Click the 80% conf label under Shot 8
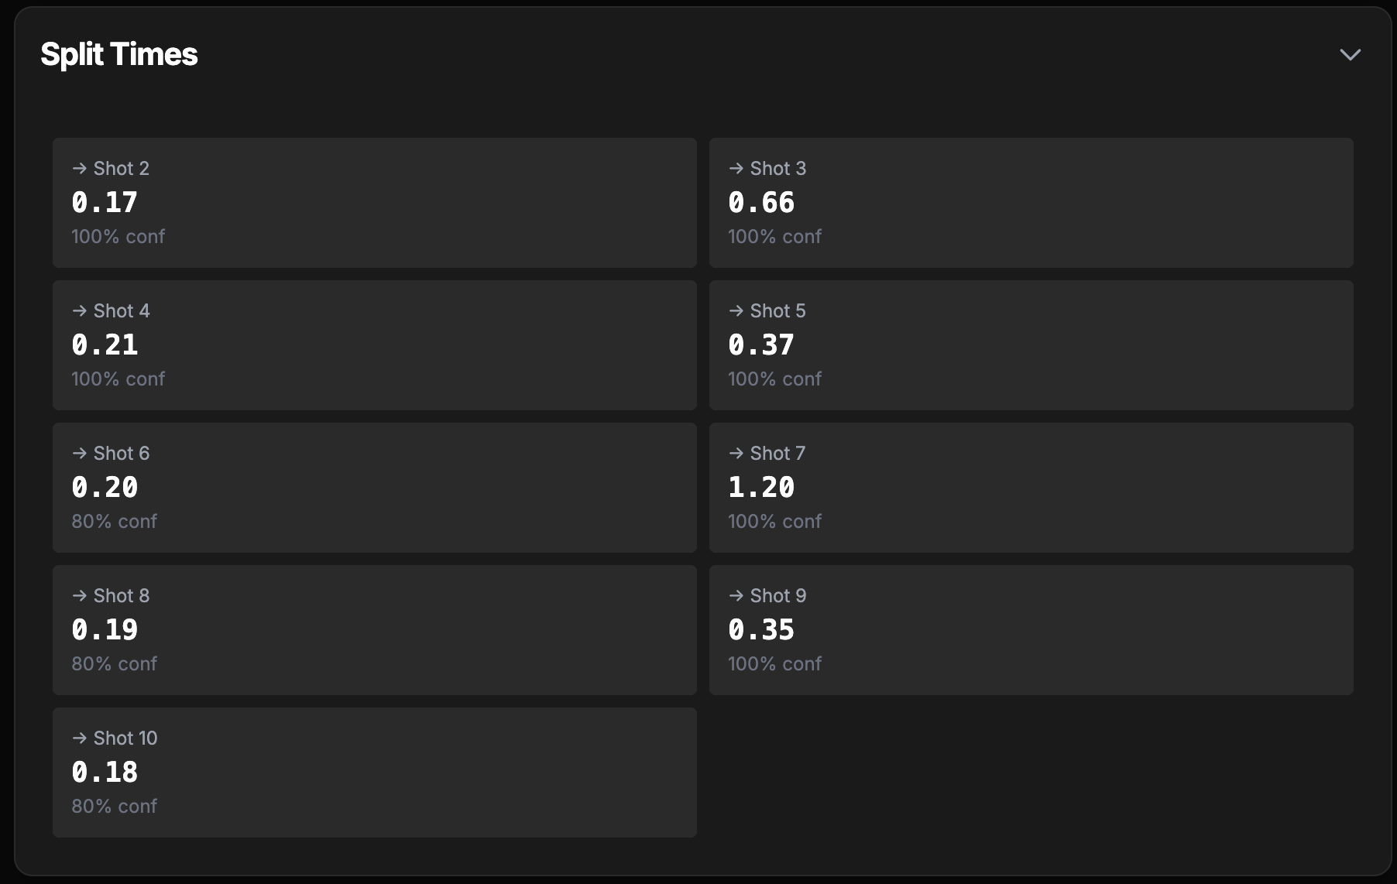This screenshot has width=1397, height=884. click(115, 663)
